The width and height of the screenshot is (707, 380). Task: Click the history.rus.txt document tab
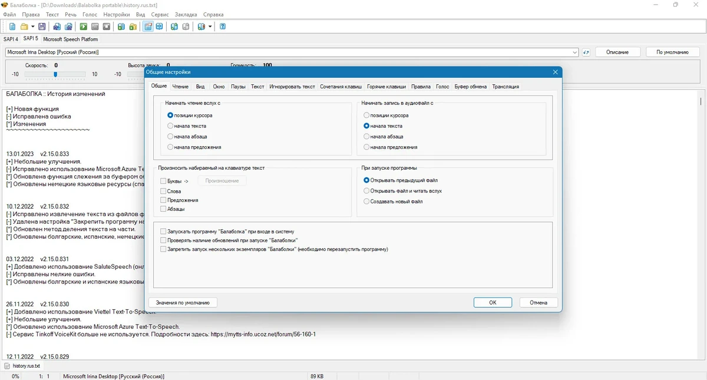(22, 366)
